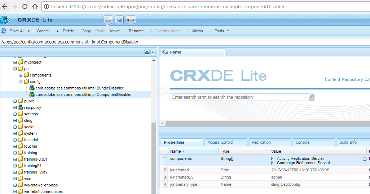Expand the public tree node
The height and width of the screenshot is (194, 370).
pos(15,101)
